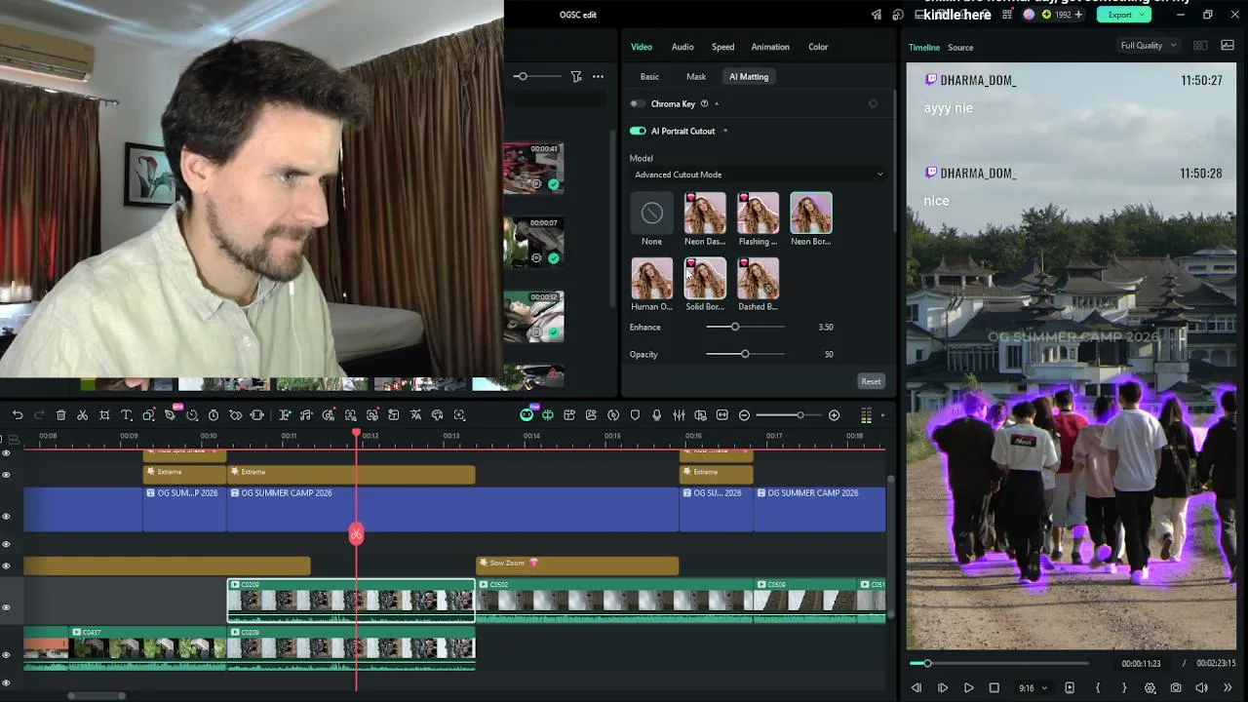
Task: Add a marker with the shield-shaped icon
Action: (x=635, y=415)
